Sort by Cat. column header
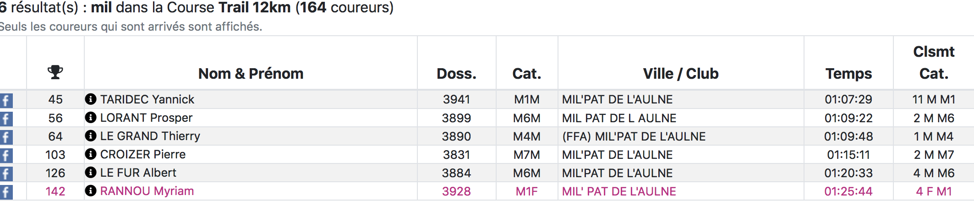 pyautogui.click(x=527, y=74)
